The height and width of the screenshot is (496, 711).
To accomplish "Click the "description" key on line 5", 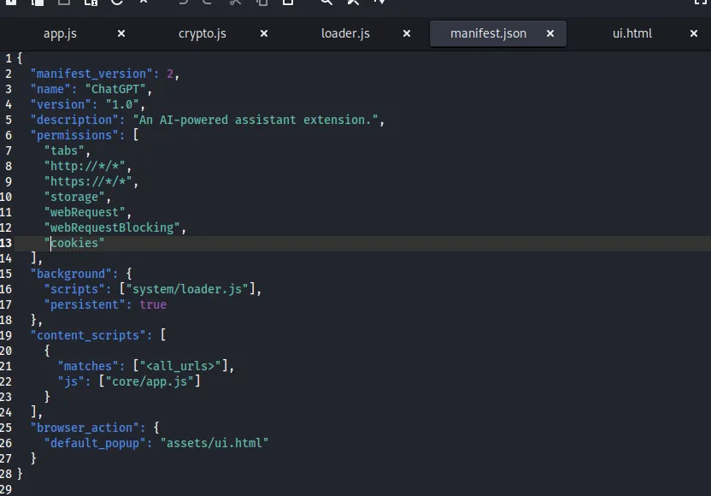I will click(74, 121).
